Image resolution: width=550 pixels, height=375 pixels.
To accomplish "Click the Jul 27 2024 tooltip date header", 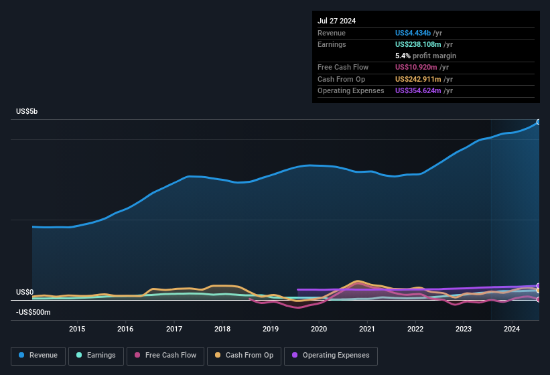I will pyautogui.click(x=336, y=21).
